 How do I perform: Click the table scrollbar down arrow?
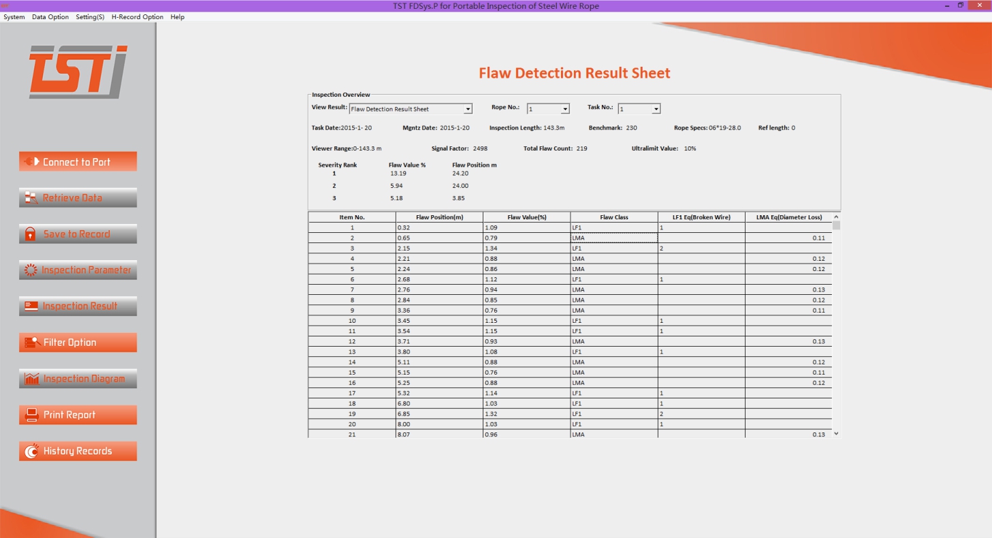click(x=837, y=433)
